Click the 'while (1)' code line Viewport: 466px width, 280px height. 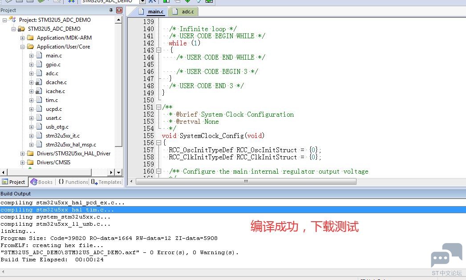click(x=184, y=43)
